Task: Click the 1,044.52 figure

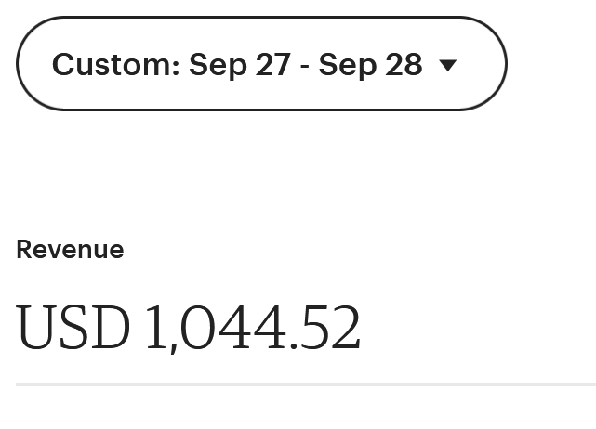Action: coord(252,329)
